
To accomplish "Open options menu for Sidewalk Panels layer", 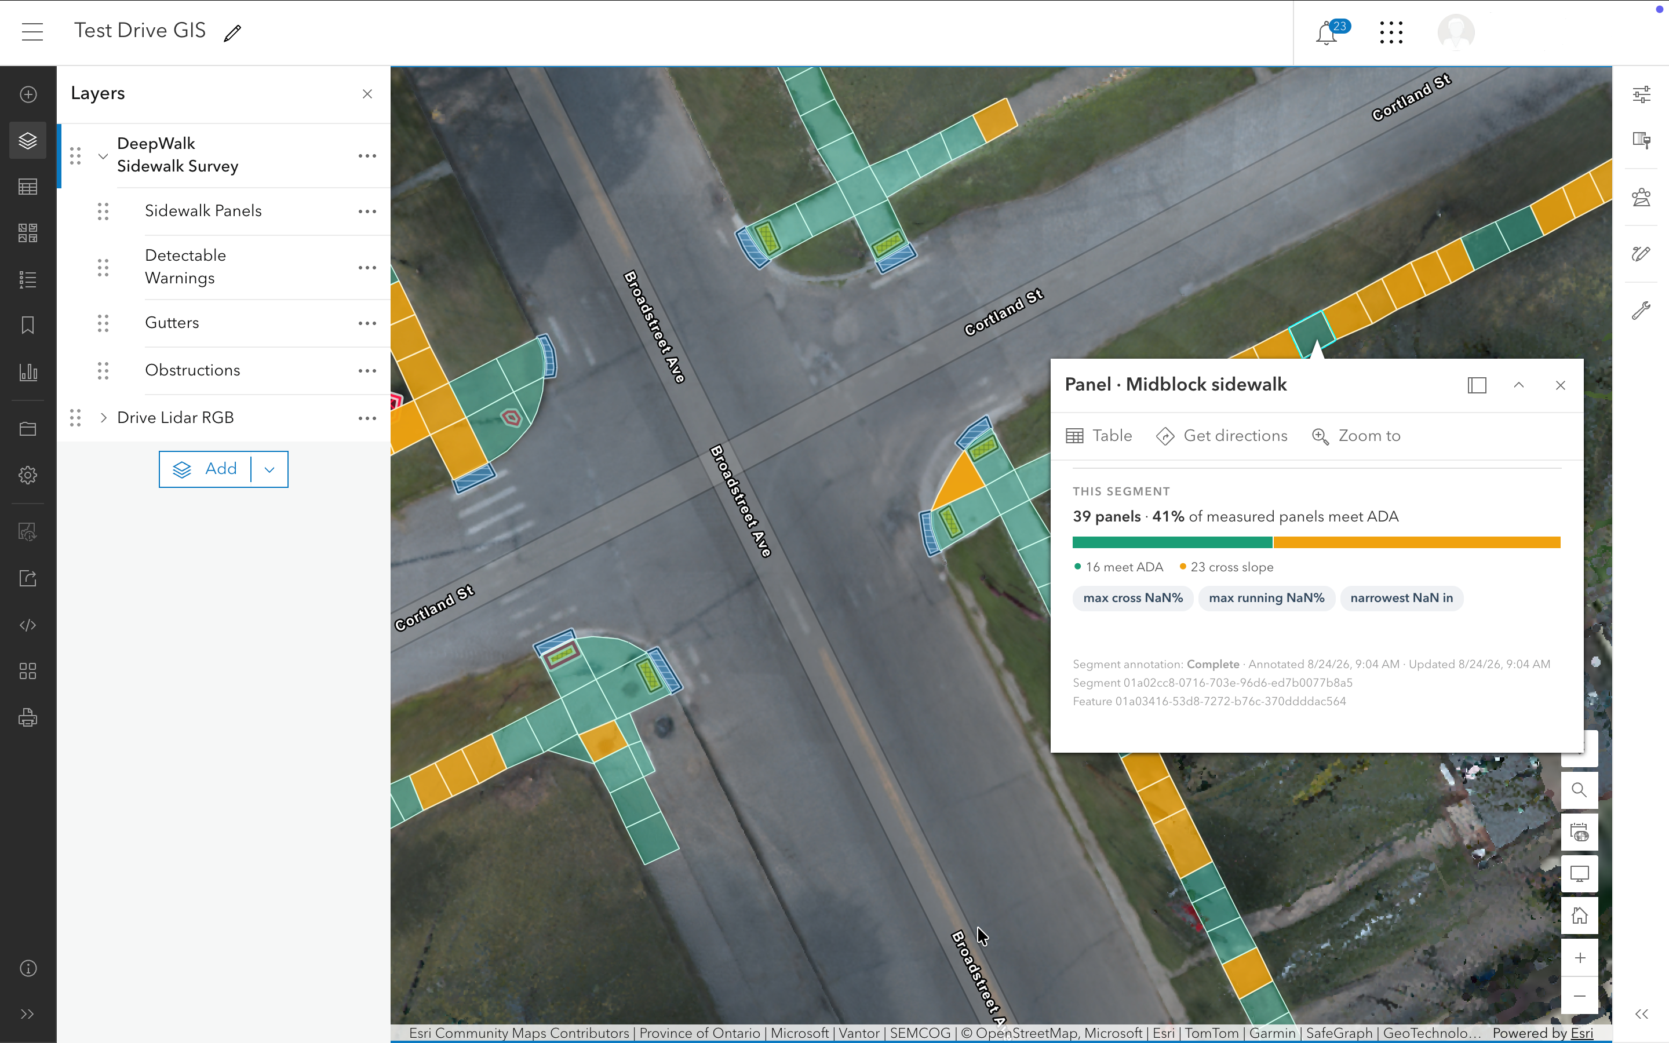I will (x=367, y=211).
